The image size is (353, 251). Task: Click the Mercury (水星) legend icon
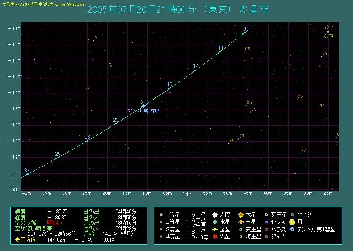click(215, 222)
